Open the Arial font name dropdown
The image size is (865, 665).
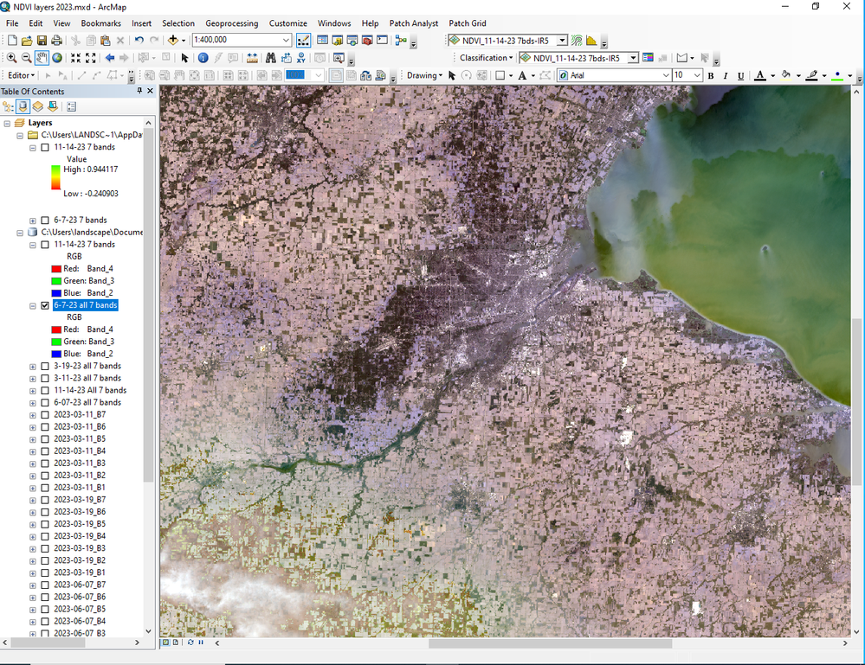coord(665,75)
